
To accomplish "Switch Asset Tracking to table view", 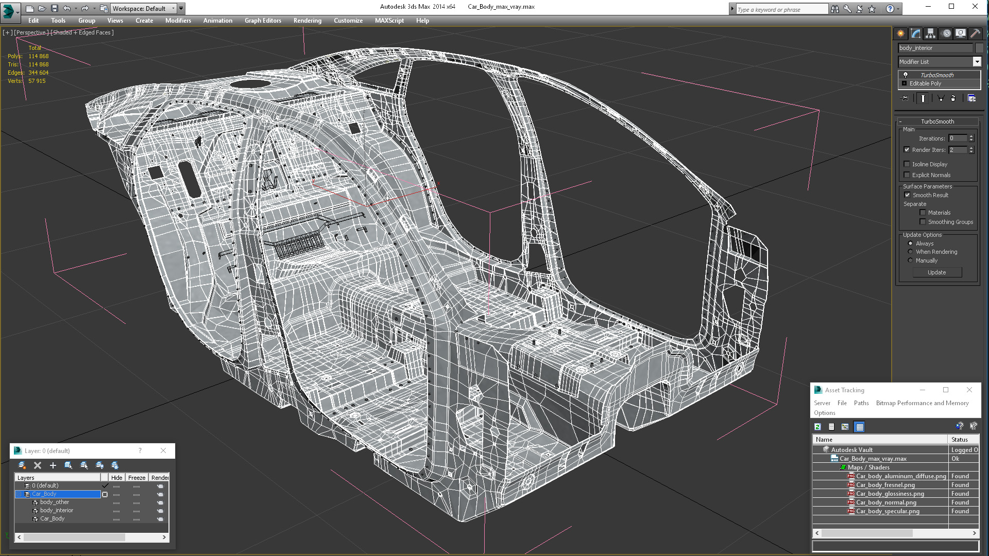I will point(859,427).
